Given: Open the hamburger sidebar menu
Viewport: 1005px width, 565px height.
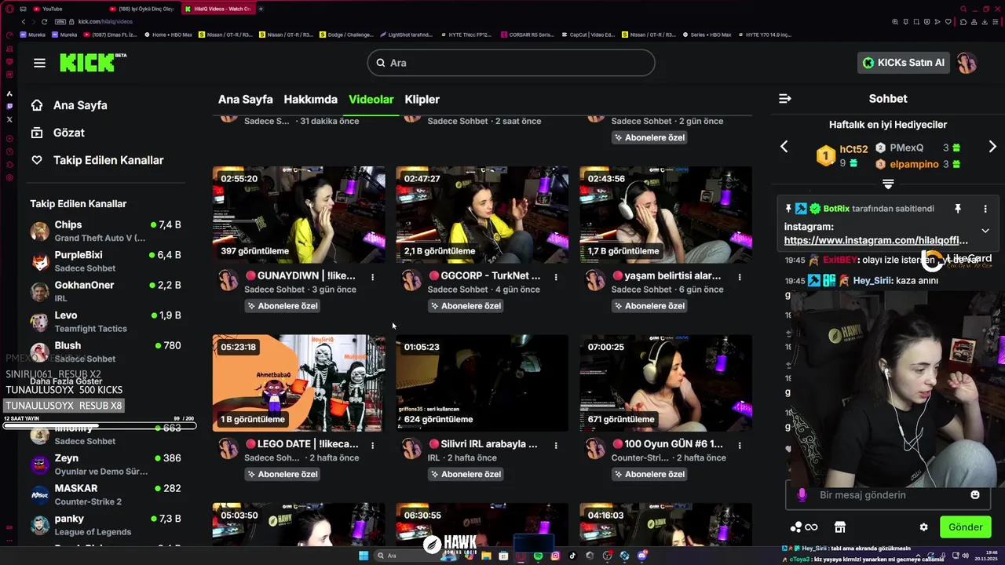Looking at the screenshot, I should (39, 63).
